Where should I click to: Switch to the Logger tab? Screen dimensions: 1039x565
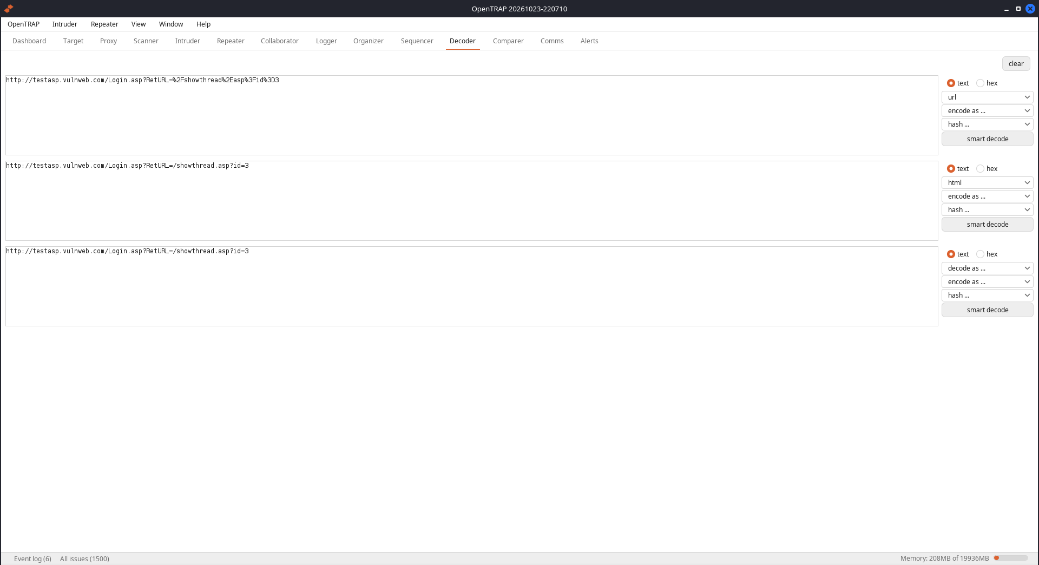coord(326,41)
